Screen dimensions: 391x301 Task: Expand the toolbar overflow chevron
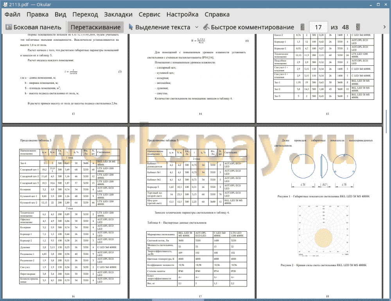(384, 27)
